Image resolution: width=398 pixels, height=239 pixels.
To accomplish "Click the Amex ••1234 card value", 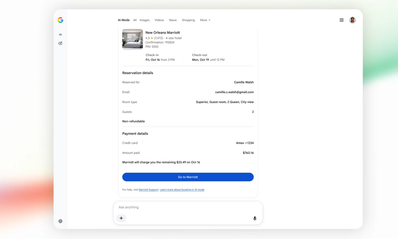I will tap(245, 143).
